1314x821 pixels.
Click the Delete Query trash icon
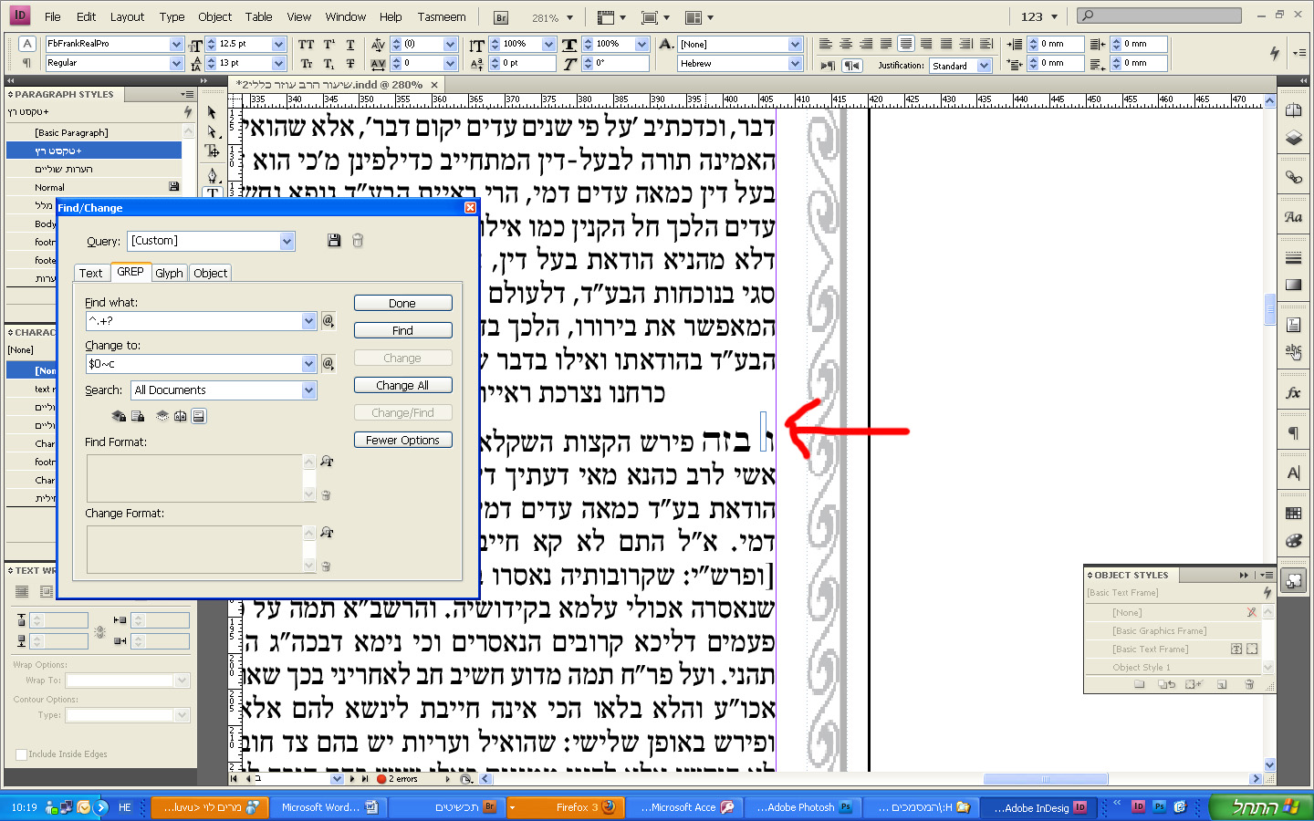point(358,241)
